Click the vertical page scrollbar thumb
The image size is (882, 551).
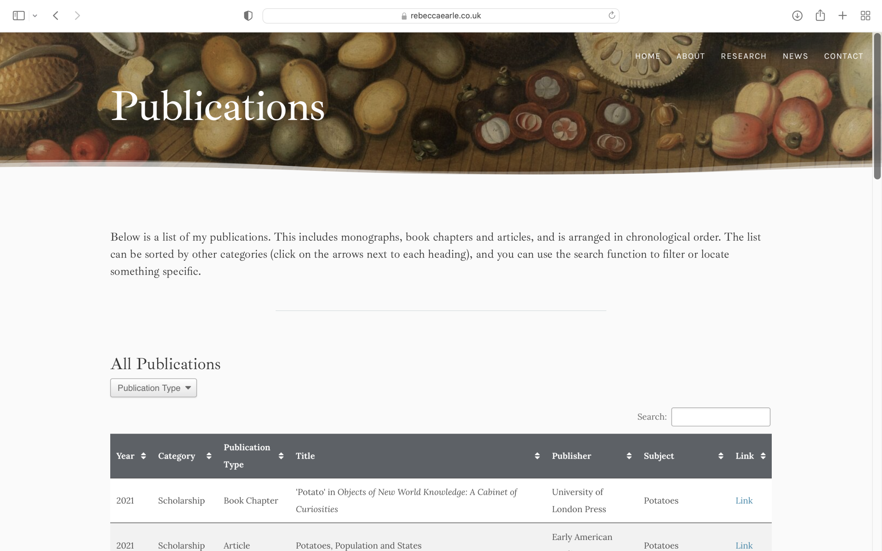point(877,106)
